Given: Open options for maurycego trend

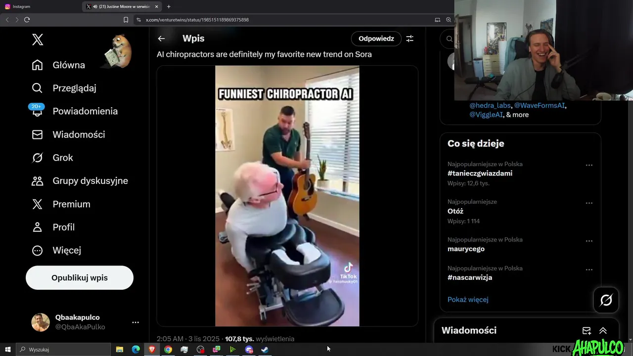Looking at the screenshot, I should (589, 241).
